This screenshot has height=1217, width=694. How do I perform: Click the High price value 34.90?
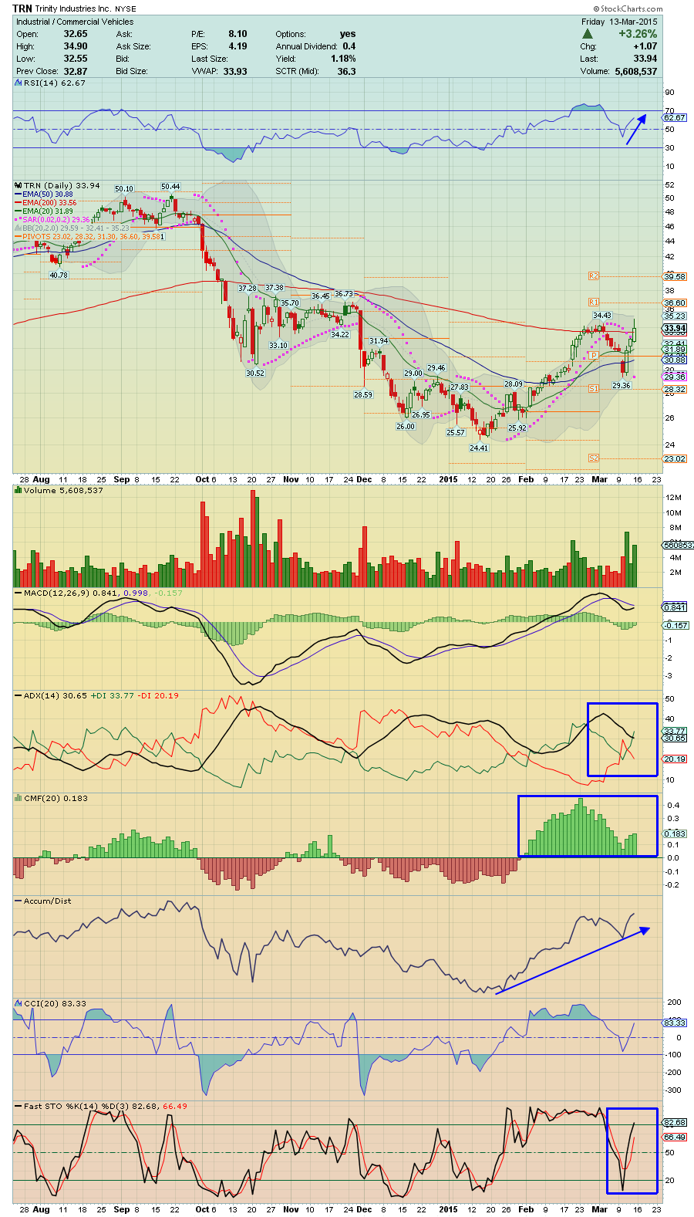(x=76, y=46)
